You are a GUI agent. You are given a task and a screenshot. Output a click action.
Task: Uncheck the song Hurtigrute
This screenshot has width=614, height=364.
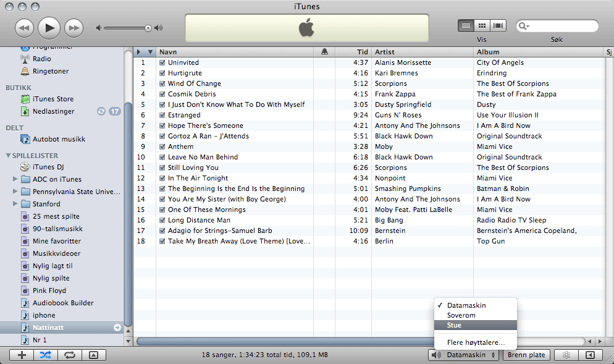pos(162,73)
